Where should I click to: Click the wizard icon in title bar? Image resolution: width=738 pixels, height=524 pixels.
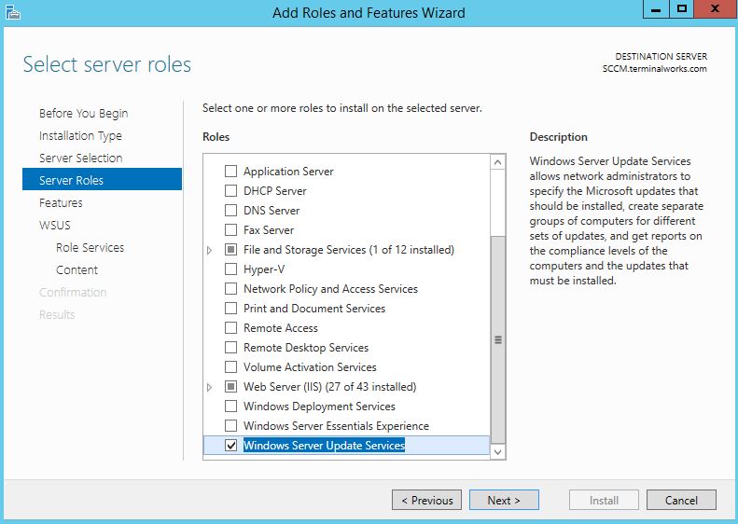tap(11, 11)
